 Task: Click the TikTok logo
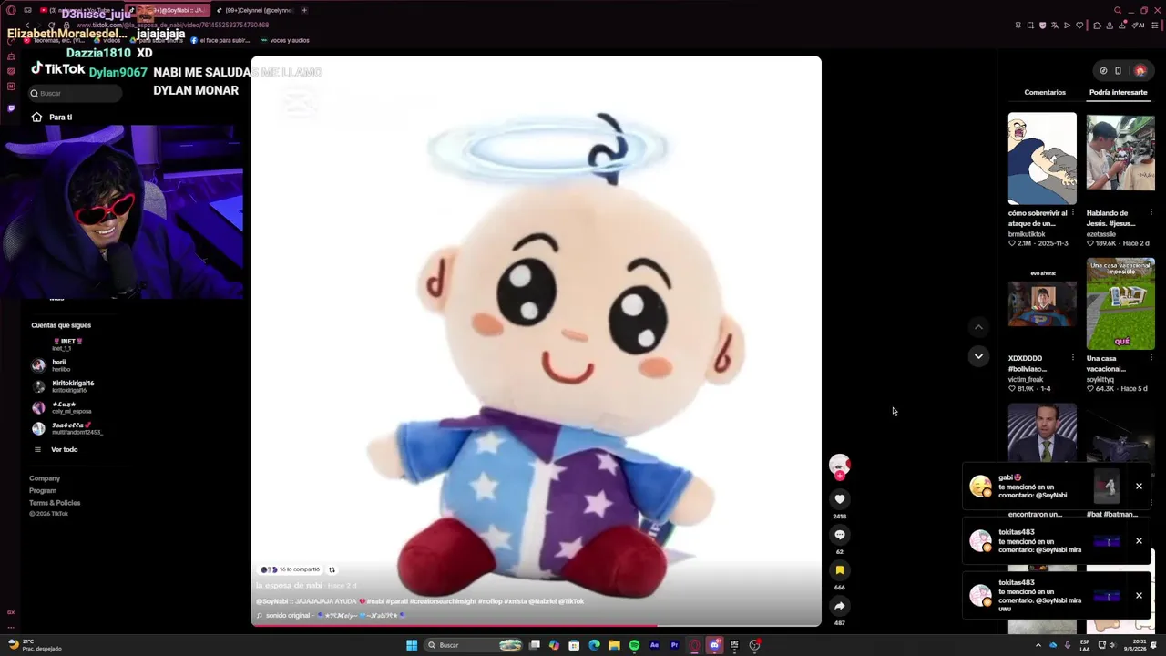tap(58, 68)
